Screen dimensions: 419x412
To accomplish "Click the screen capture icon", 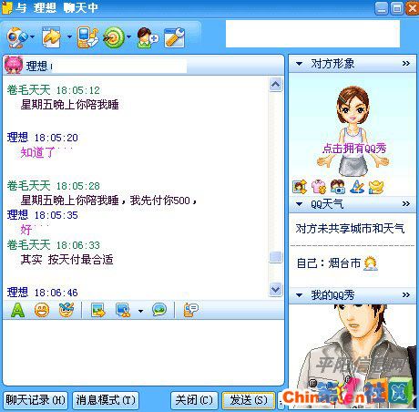I will 123,310.
